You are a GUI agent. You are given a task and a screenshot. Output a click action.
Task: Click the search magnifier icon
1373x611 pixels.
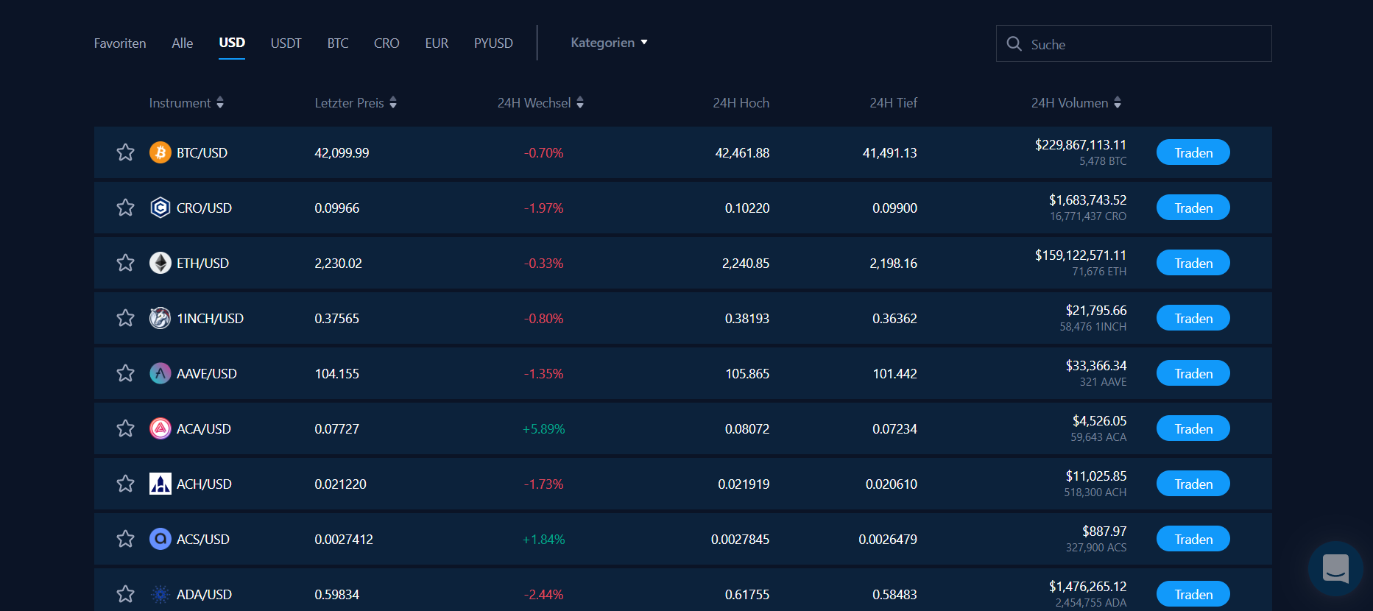(1014, 43)
